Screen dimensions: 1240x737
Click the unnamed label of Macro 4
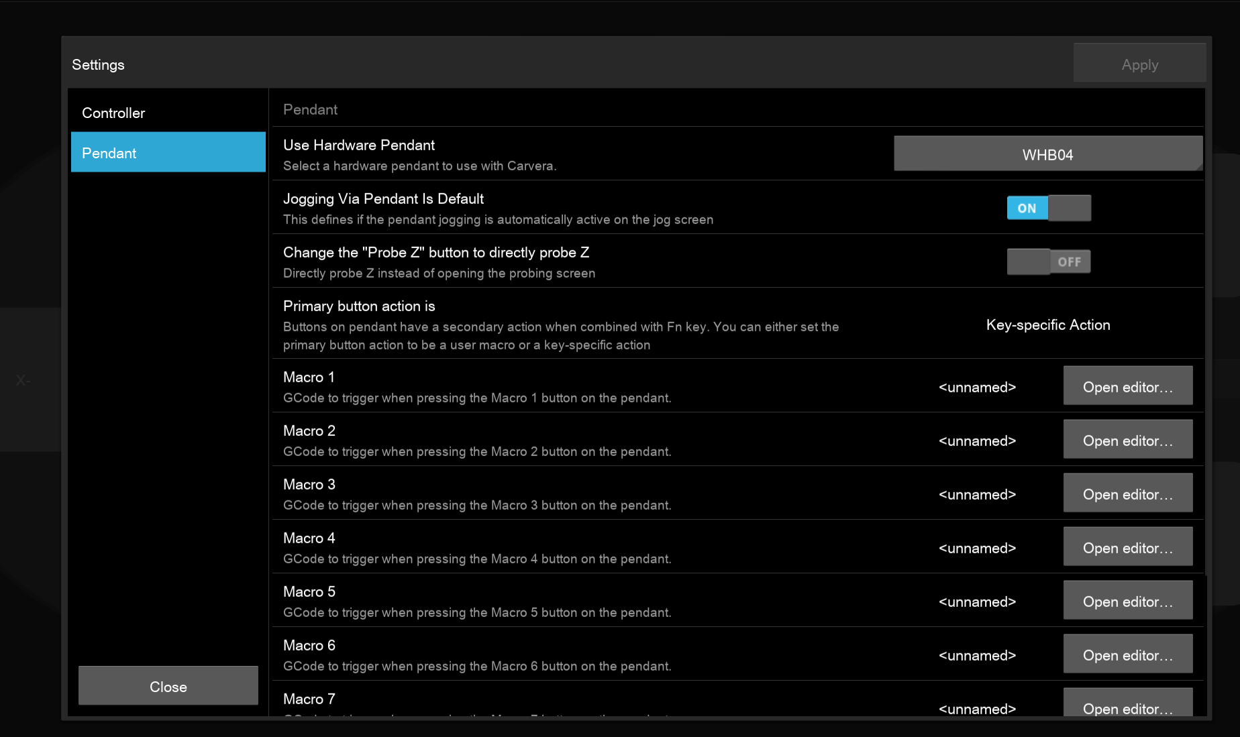pos(977,548)
